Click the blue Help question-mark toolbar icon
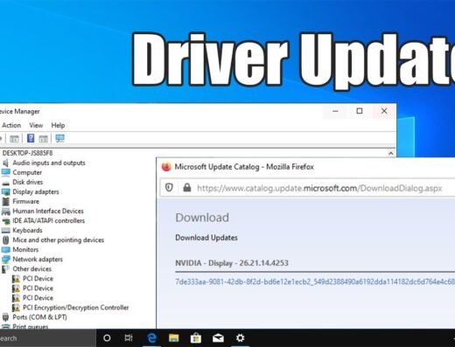The height and width of the screenshot is (347, 455). coord(31,138)
